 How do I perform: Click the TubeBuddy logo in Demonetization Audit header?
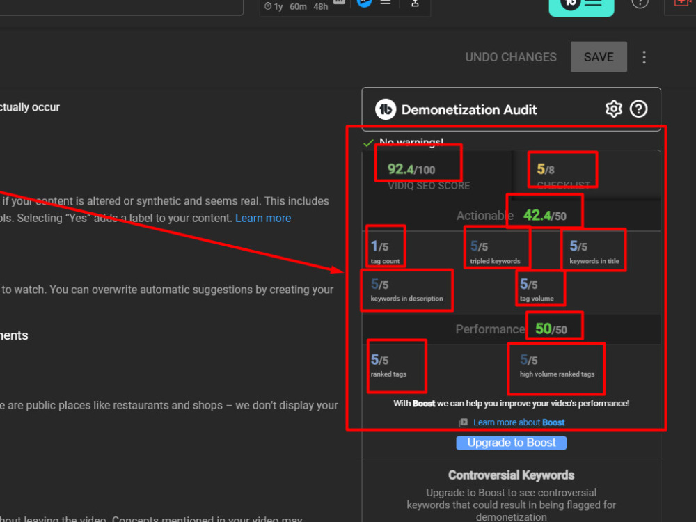tap(386, 109)
